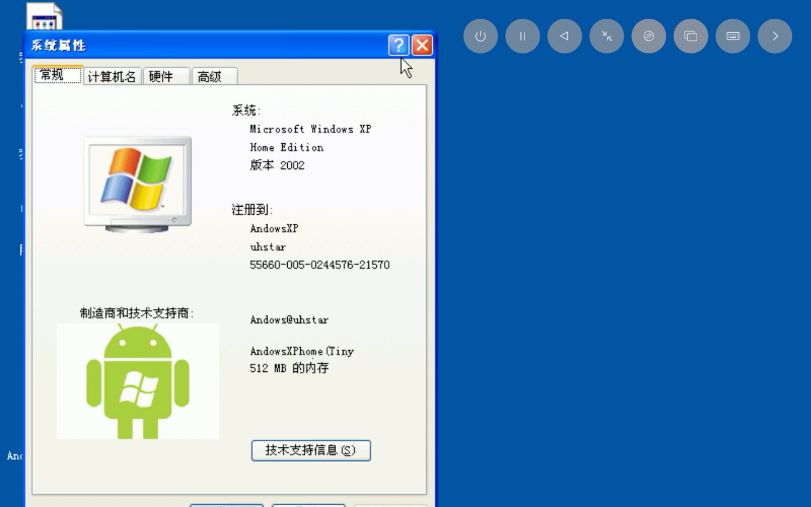811x507 pixels.
Task: Click the right chevron to show more controls
Action: pyautogui.click(x=775, y=36)
